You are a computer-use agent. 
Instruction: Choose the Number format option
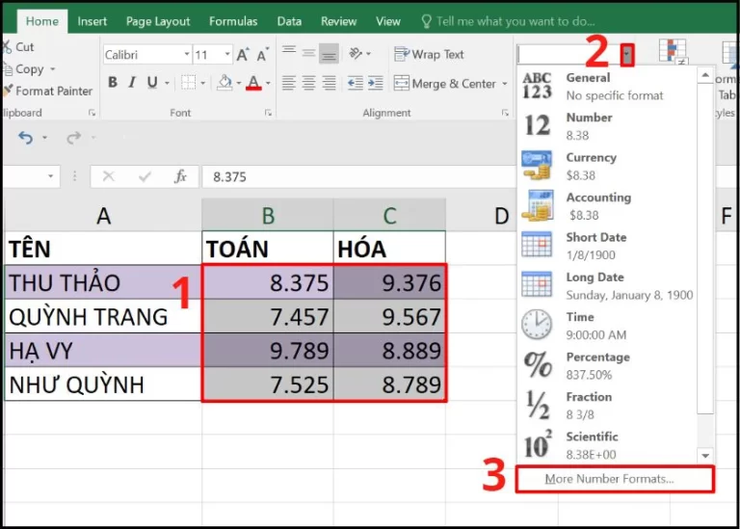(x=607, y=126)
